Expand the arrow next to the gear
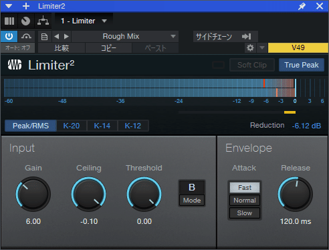The width and height of the screenshot is (329, 250). pyautogui.click(x=262, y=47)
